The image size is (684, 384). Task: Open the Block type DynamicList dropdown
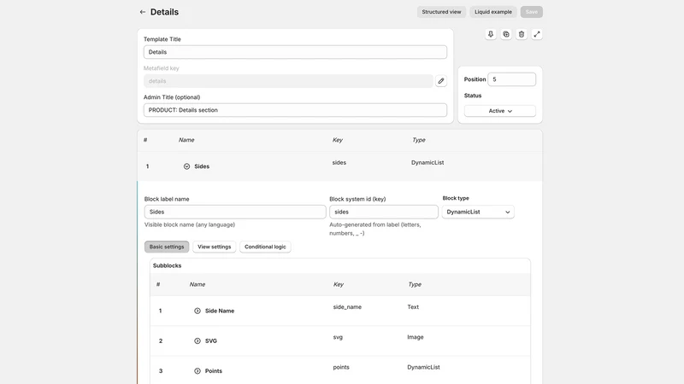click(x=478, y=212)
